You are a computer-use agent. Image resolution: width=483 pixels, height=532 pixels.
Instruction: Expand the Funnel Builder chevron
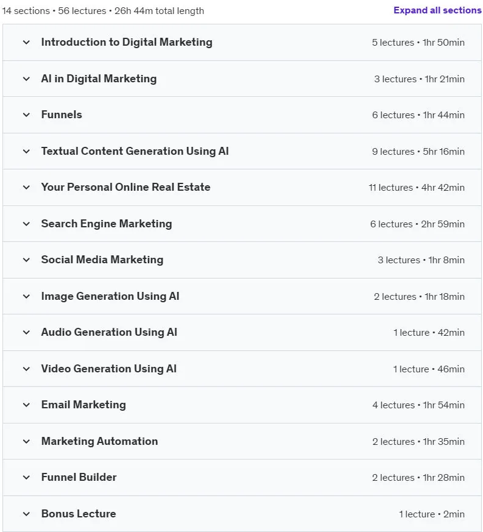[26, 478]
